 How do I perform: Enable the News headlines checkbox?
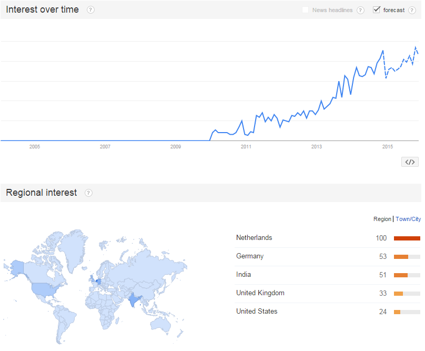click(x=306, y=10)
